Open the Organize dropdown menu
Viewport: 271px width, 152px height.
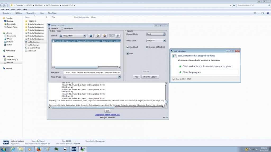click(x=7, y=13)
